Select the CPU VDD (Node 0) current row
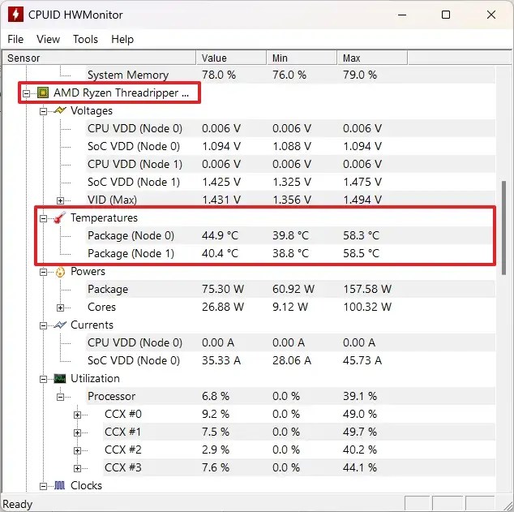Screen dimensions: 514x512 point(290,342)
